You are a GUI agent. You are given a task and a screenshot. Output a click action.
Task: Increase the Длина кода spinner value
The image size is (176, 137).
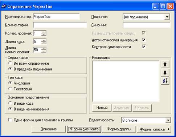pyautogui.click(x=44, y=40)
